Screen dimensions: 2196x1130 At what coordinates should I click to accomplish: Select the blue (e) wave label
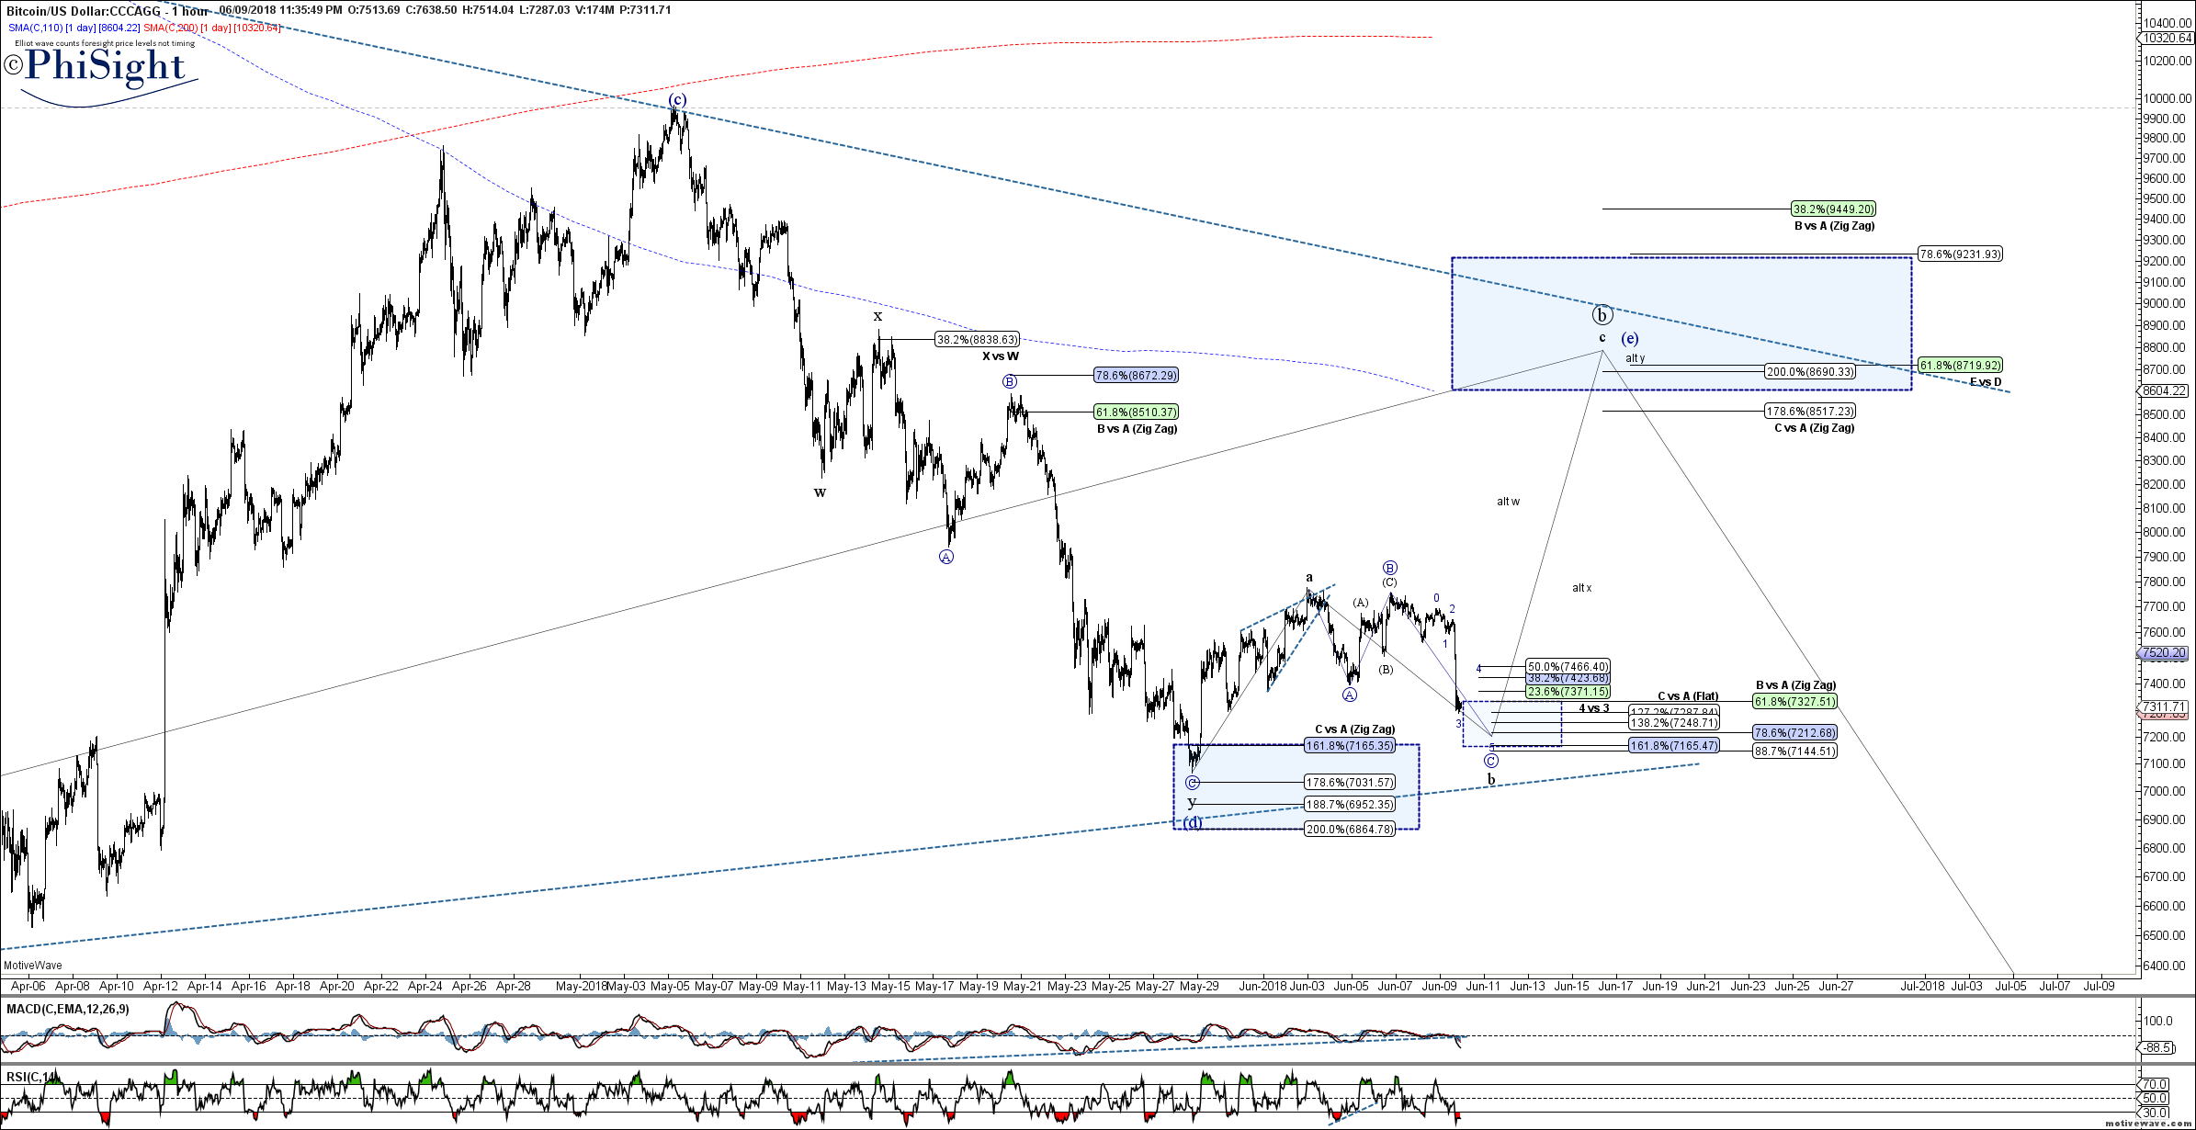click(x=1629, y=338)
